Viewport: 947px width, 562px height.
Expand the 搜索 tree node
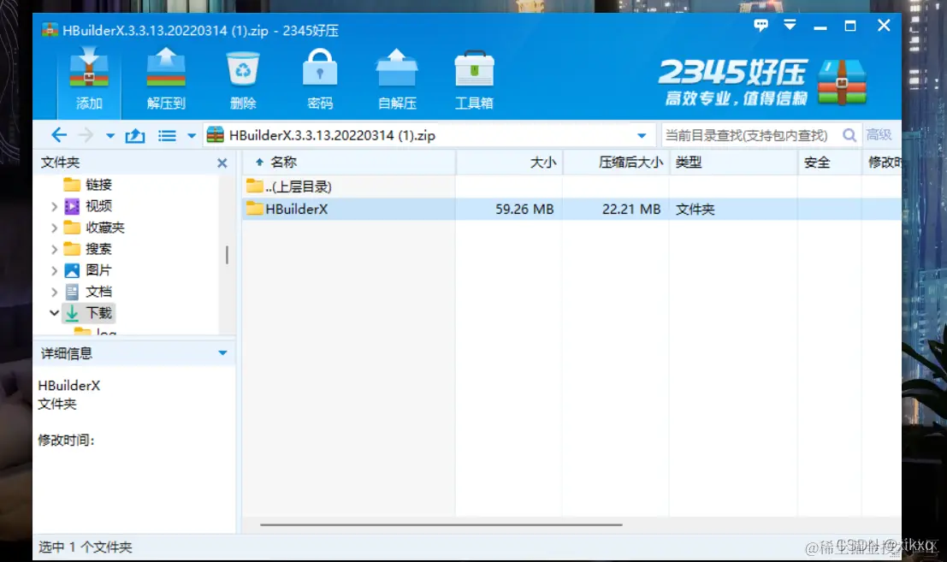55,249
